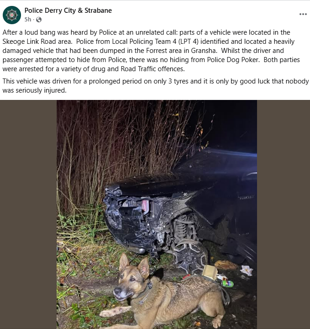Click the green drink can on the ground
Image resolution: width=310 pixels, height=329 pixels.
[x=227, y=284]
